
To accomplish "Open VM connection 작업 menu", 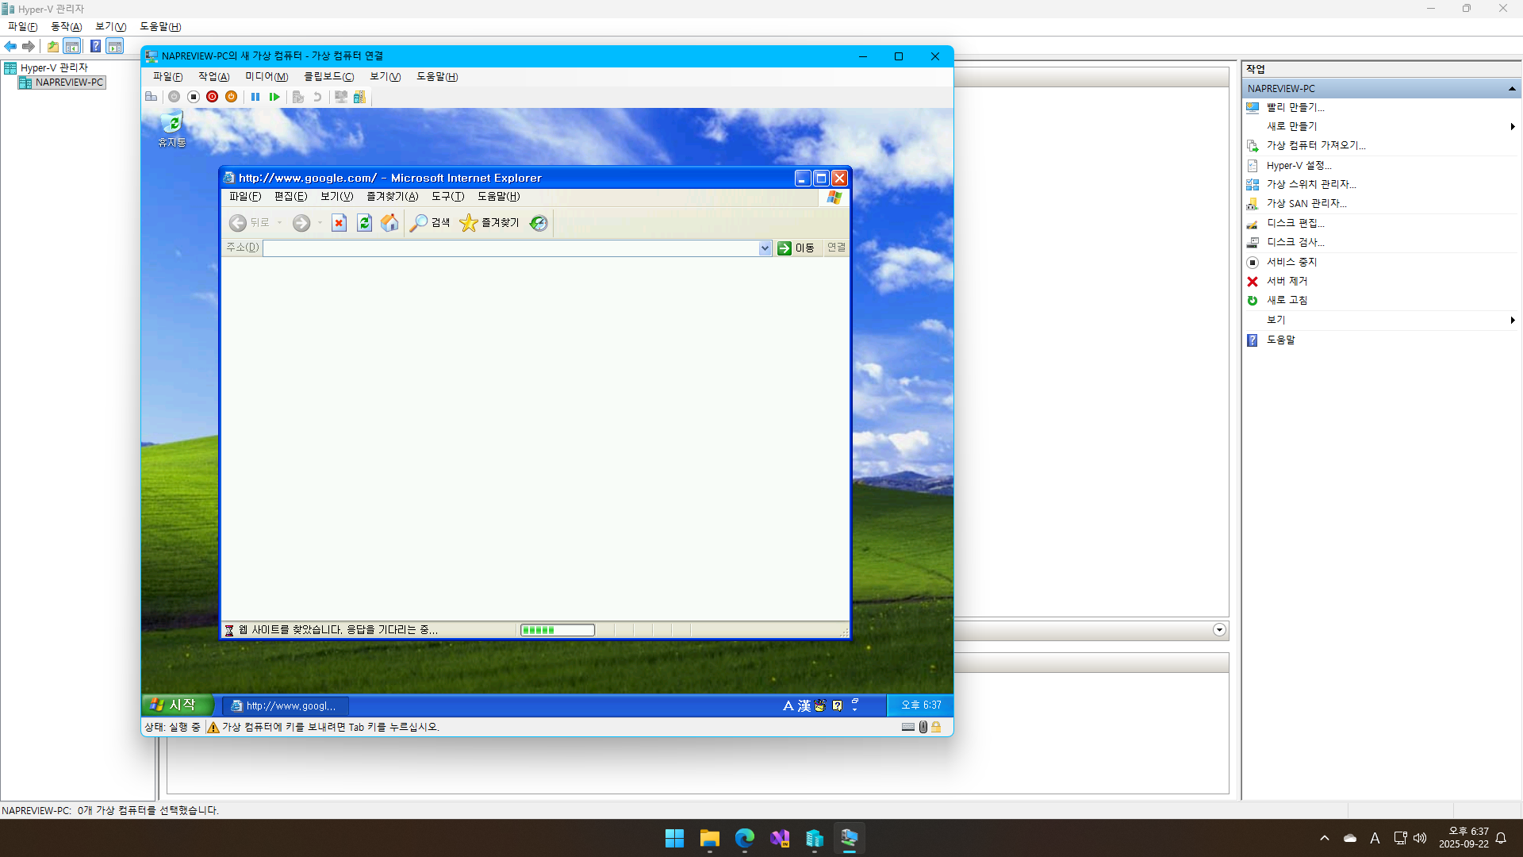I will tap(214, 77).
